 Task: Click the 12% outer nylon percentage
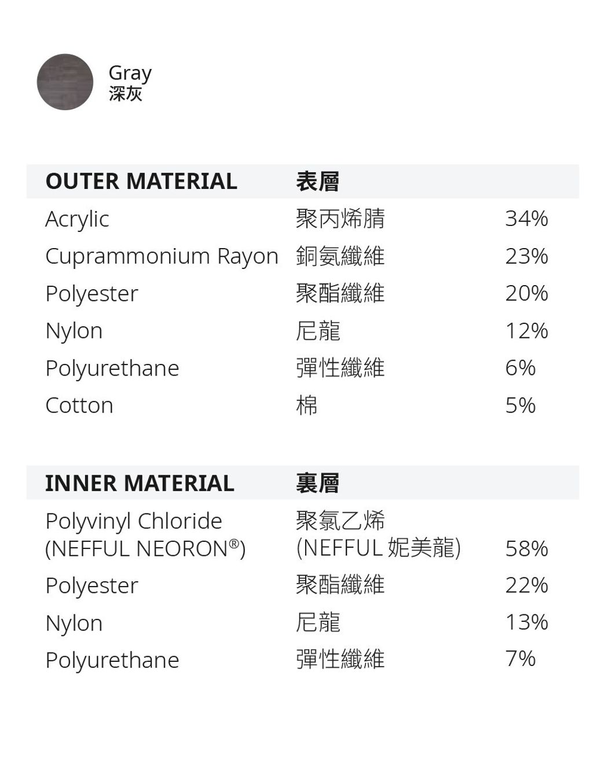coord(526,331)
